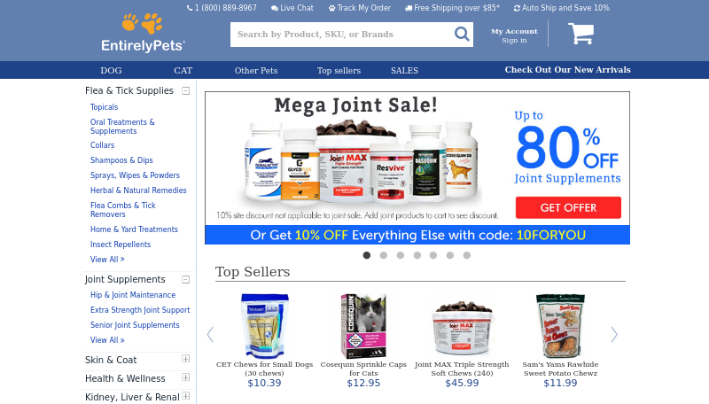Click Track My Order paw icon
709x404 pixels.
pyautogui.click(x=331, y=8)
